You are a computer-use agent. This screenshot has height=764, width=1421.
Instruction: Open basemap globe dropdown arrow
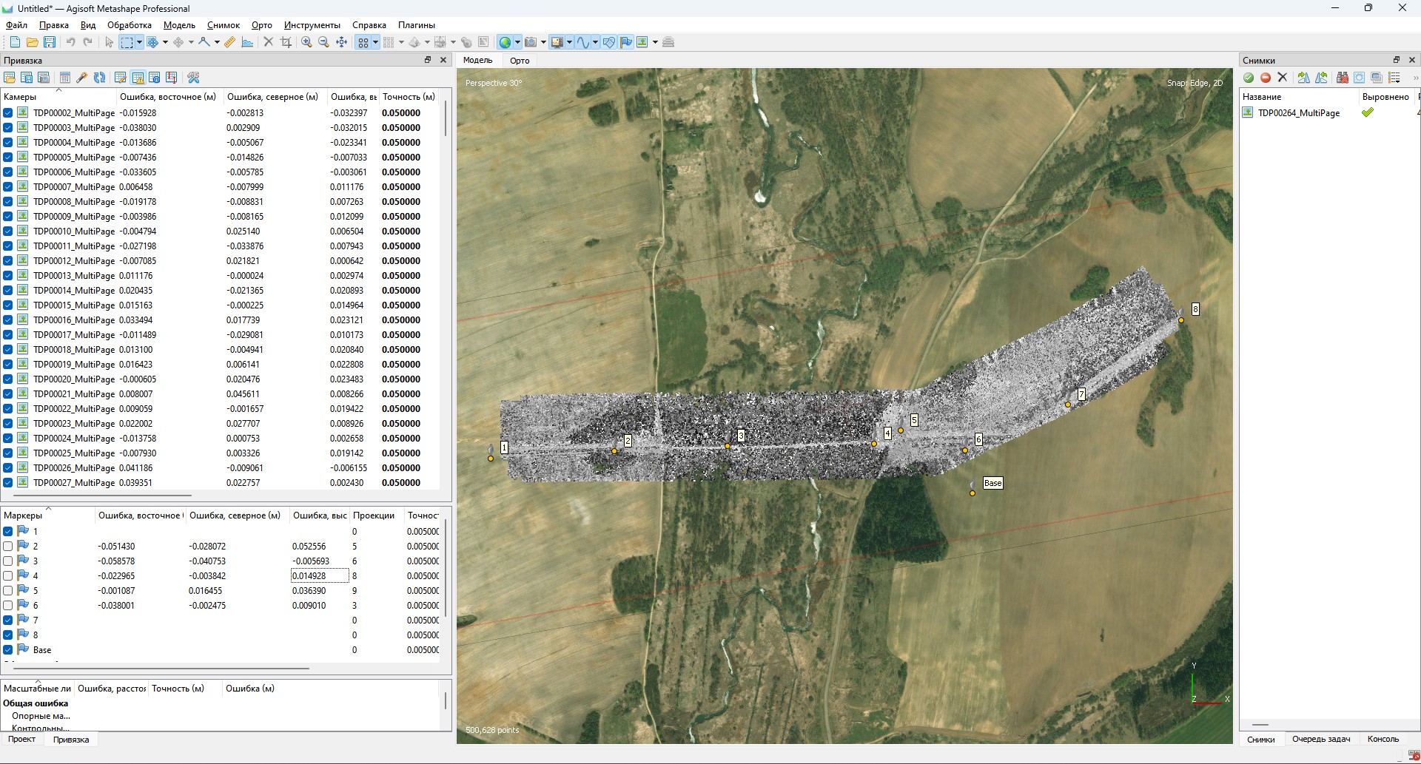[517, 42]
